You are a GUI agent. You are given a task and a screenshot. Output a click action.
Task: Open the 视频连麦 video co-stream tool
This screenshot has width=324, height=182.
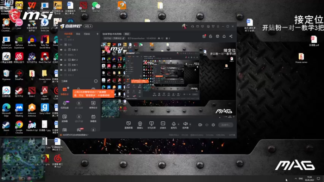point(65,105)
